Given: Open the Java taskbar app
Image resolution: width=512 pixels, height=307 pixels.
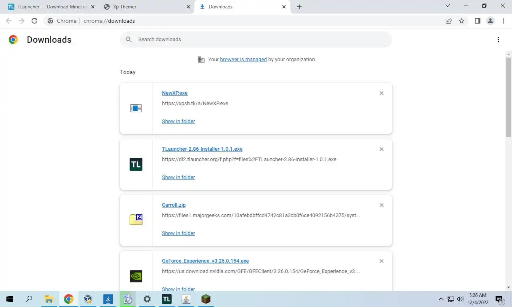Looking at the screenshot, I should coord(186,299).
